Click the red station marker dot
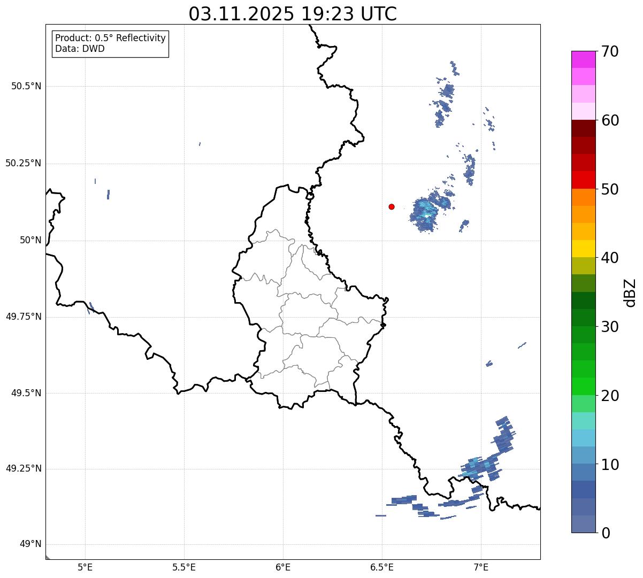This screenshot has width=643, height=578. (392, 206)
